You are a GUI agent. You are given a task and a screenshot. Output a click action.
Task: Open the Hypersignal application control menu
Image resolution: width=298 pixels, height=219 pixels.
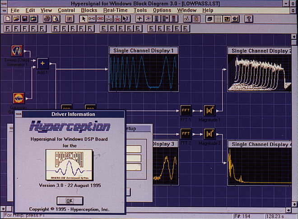[x=4, y=4]
